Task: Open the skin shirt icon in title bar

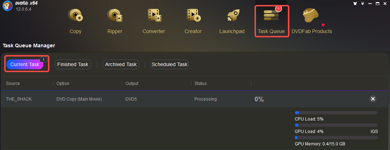Action: tap(355, 4)
